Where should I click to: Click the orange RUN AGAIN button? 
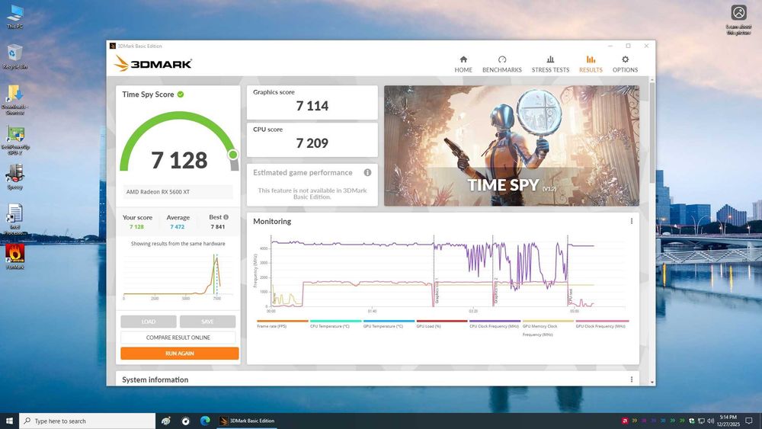coord(179,354)
